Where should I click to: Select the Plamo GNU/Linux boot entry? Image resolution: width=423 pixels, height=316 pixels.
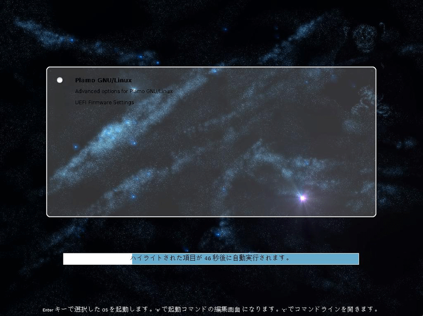(103, 80)
